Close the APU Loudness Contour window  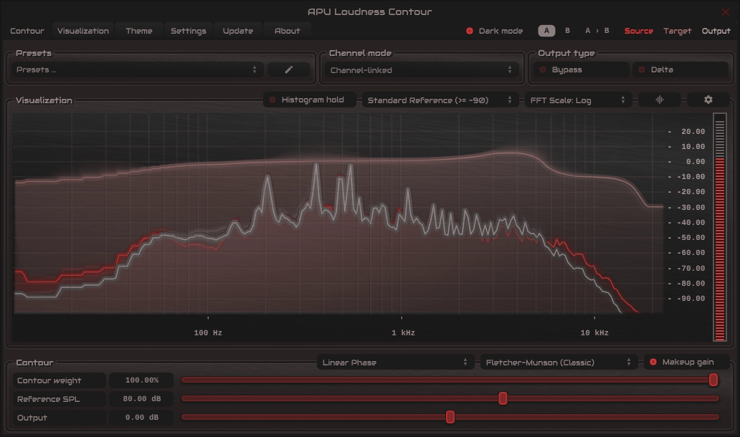click(726, 11)
